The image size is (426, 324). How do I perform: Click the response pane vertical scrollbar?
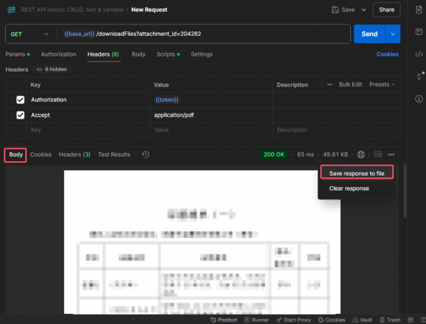click(x=405, y=191)
